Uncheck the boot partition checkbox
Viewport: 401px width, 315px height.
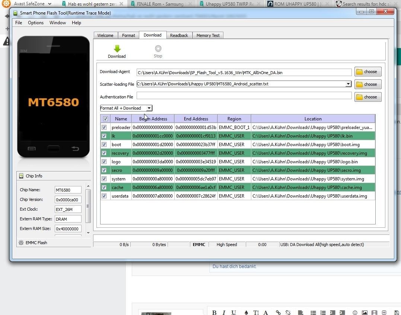[x=104, y=144]
